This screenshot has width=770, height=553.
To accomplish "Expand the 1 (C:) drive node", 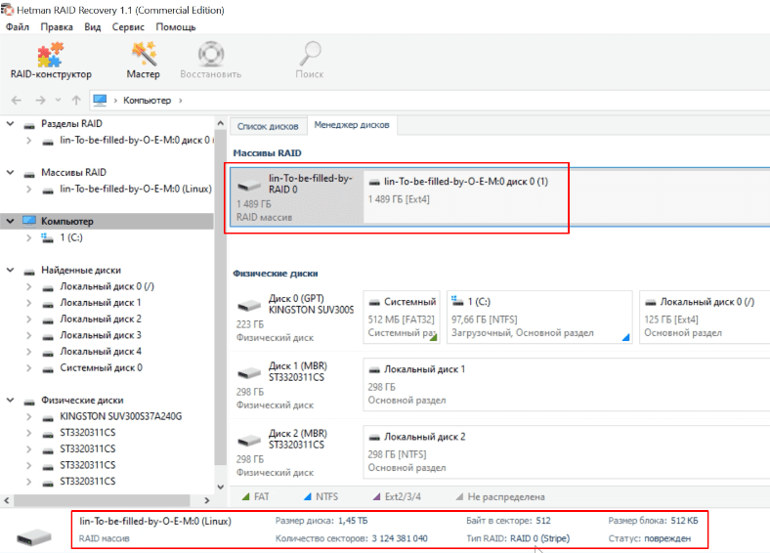I will pyautogui.click(x=28, y=237).
